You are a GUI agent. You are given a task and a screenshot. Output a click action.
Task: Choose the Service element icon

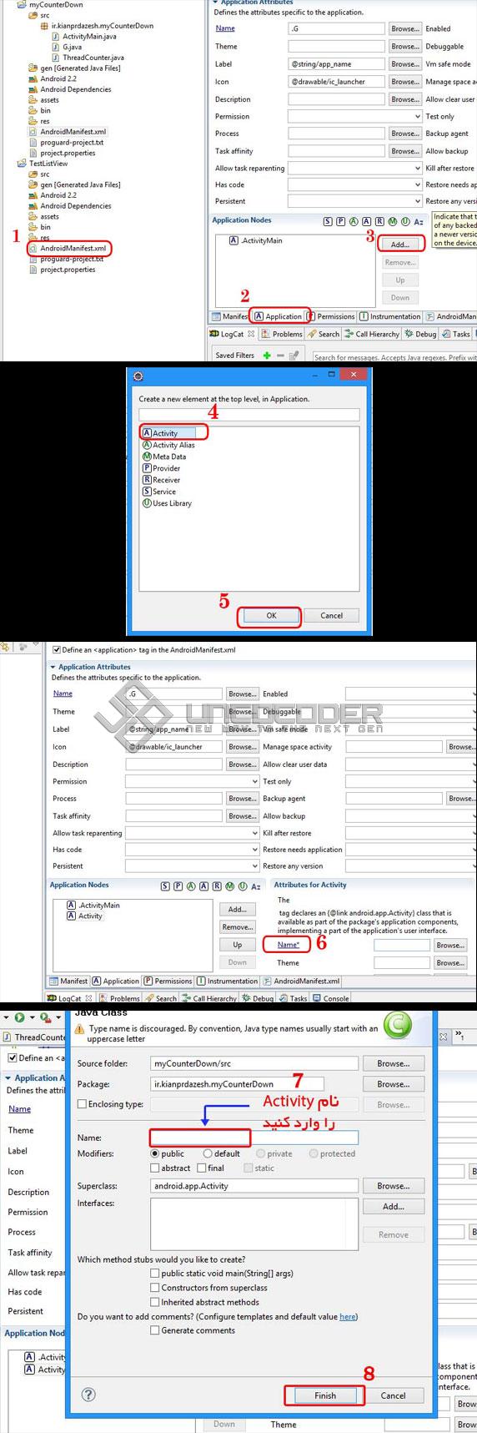coord(147,492)
